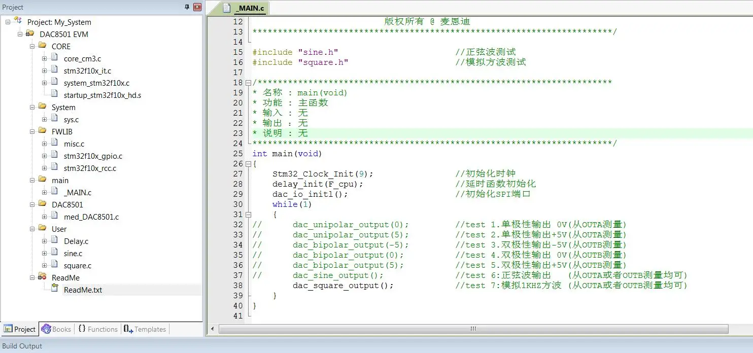The image size is (753, 353).
Task: Click the int main(void) declaration
Action: (287, 154)
